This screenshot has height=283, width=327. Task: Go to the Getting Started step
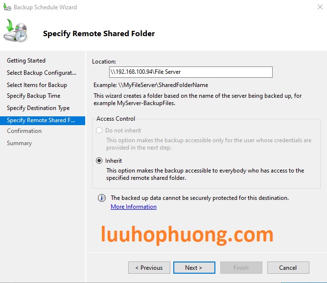coord(26,61)
